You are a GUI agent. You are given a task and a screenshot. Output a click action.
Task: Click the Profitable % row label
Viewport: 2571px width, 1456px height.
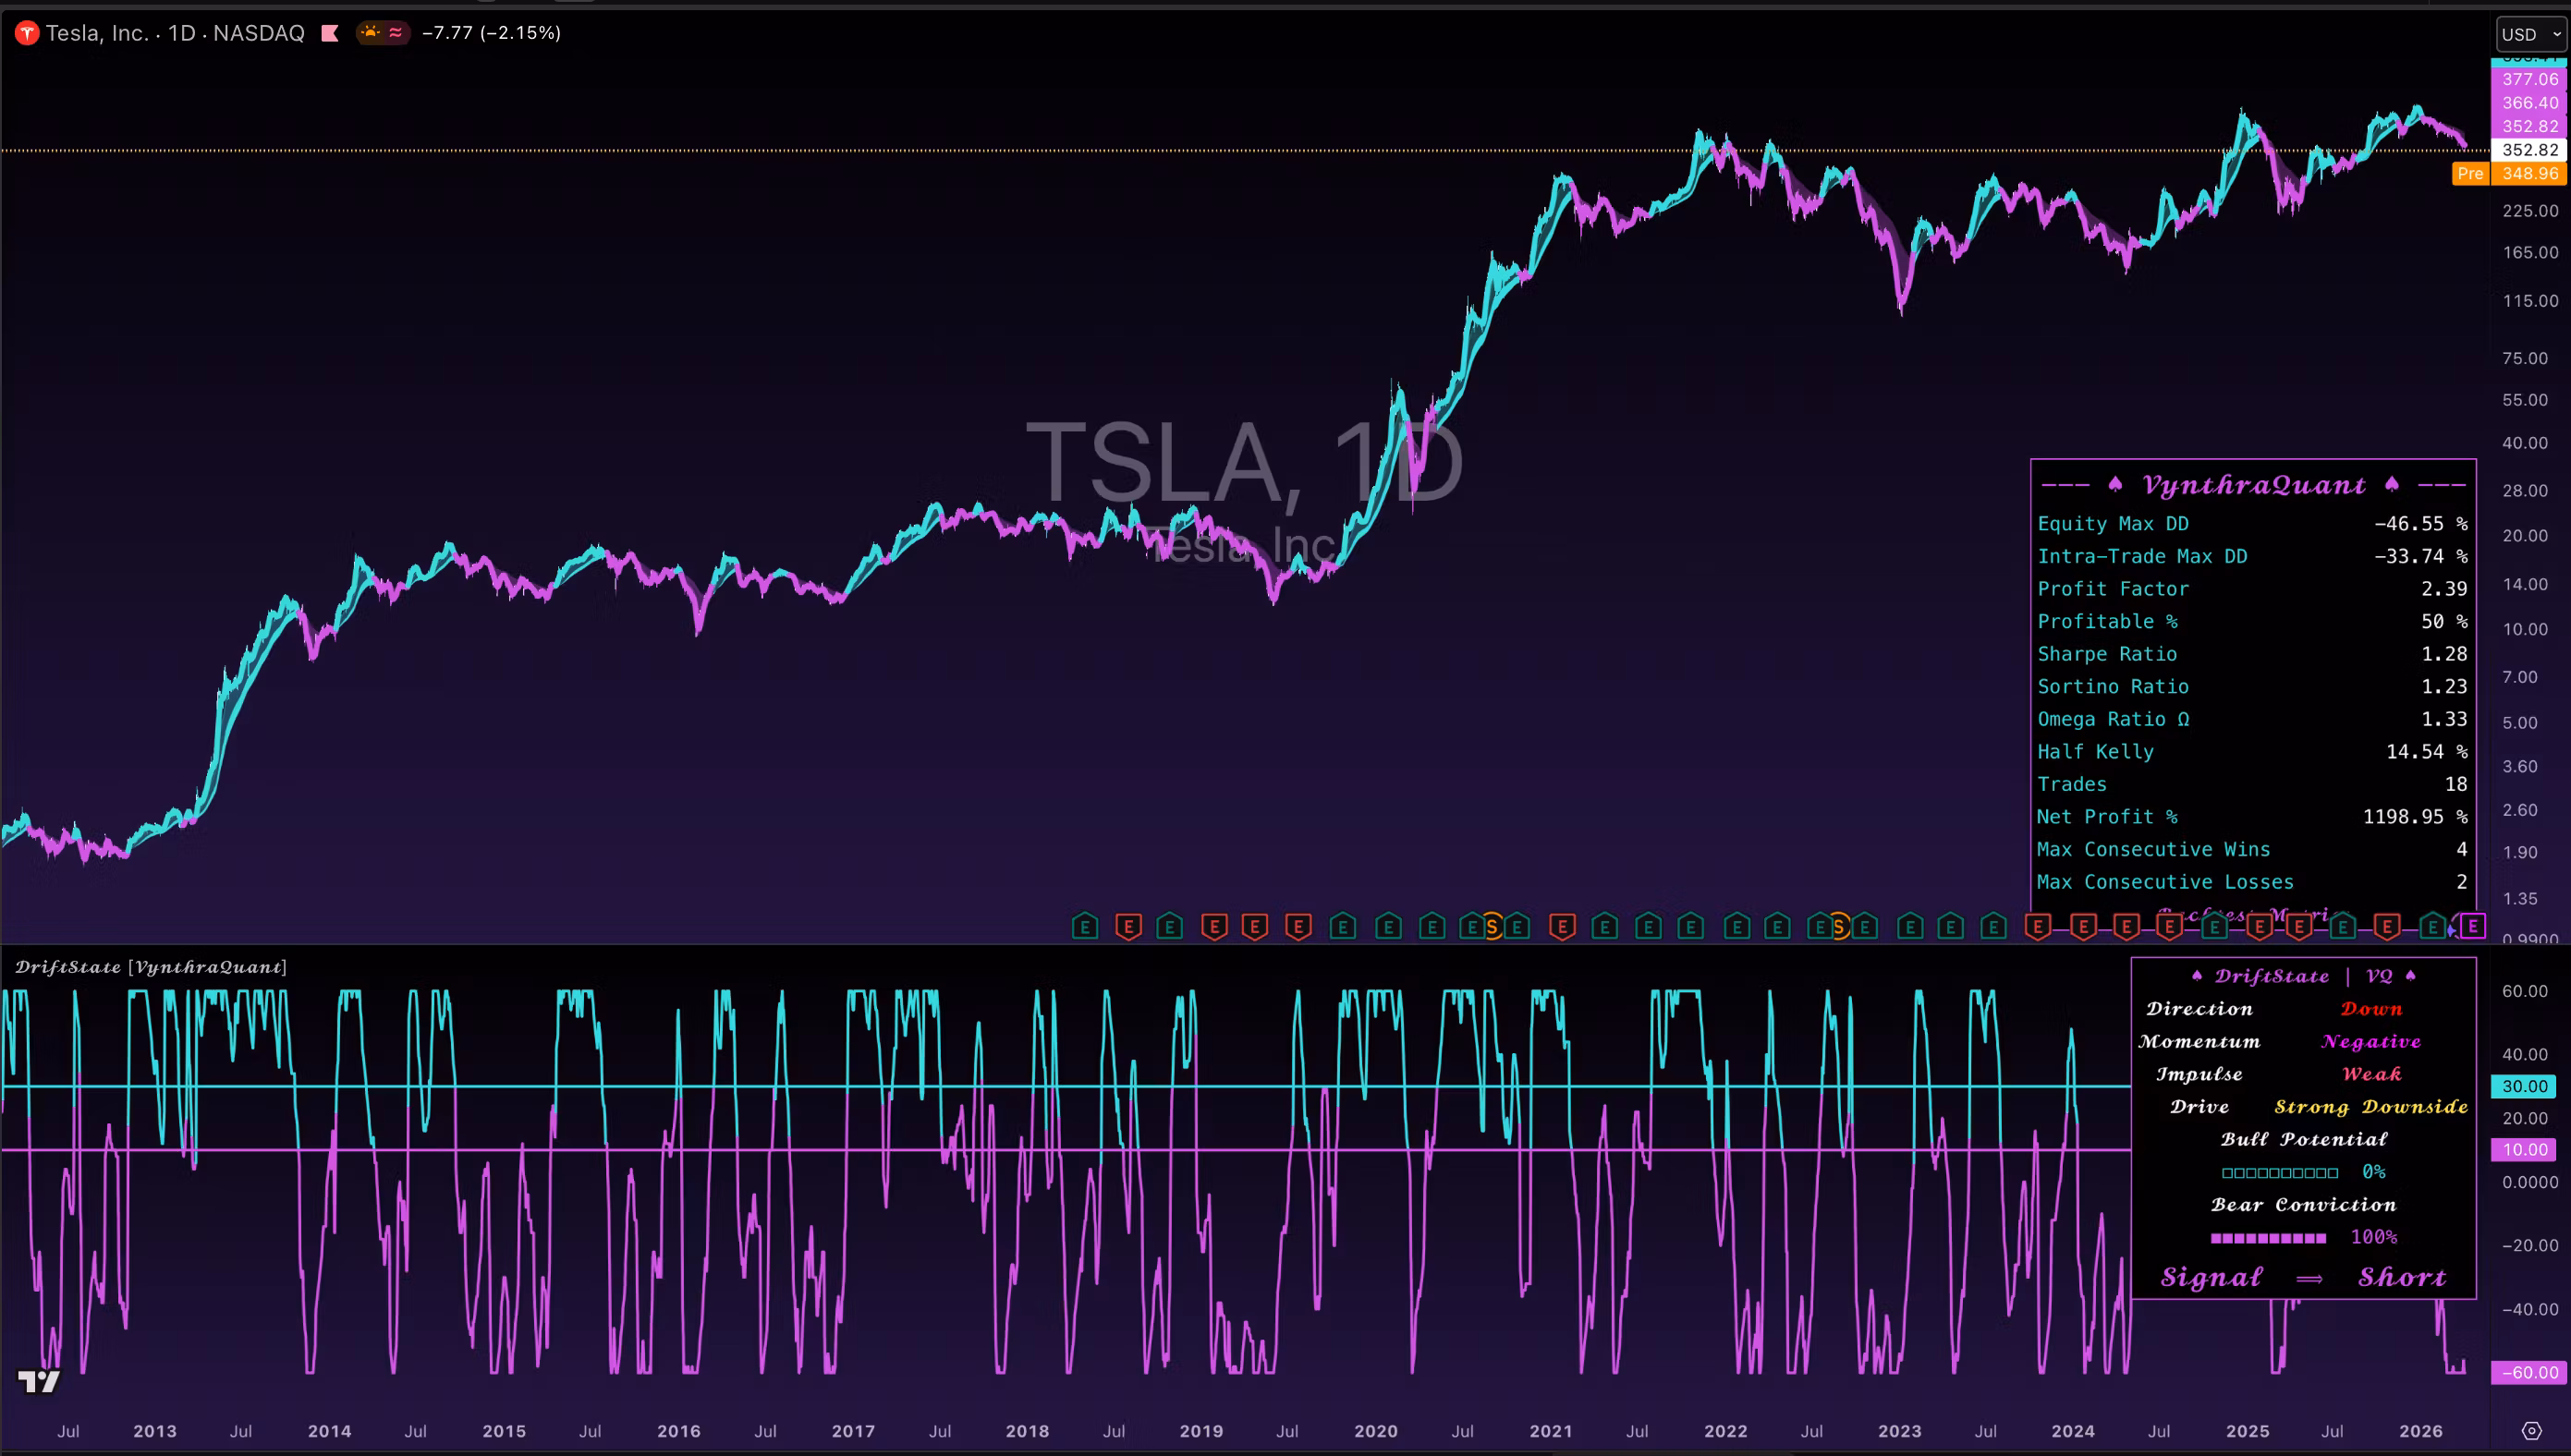click(2107, 622)
